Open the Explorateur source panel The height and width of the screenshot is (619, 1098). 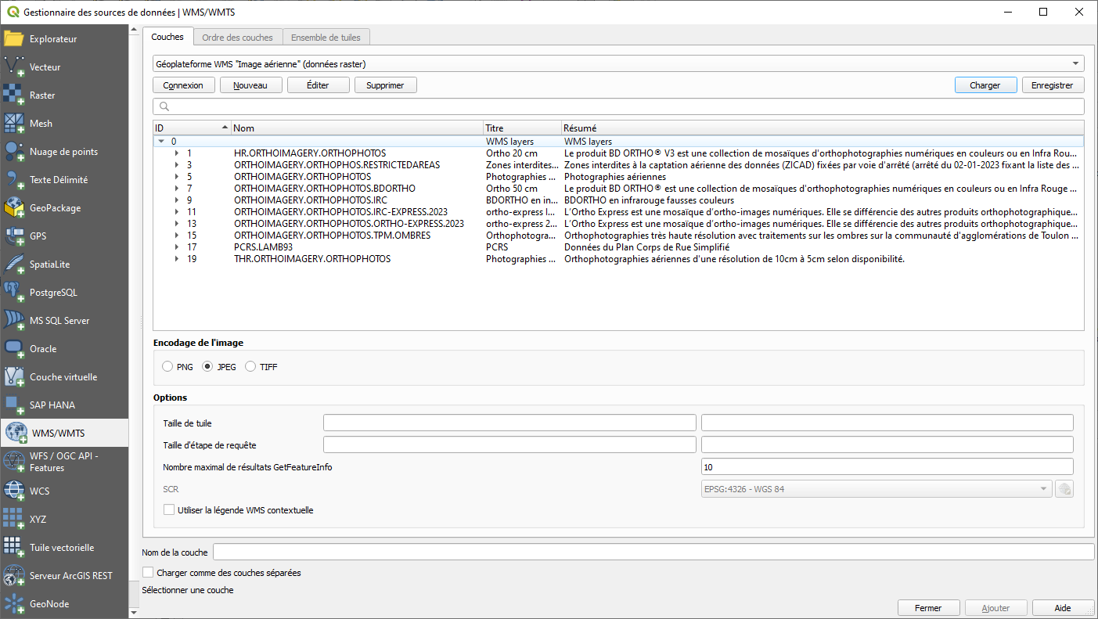pyautogui.click(x=52, y=39)
